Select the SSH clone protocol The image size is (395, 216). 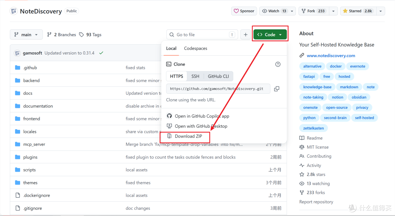pyautogui.click(x=195, y=77)
